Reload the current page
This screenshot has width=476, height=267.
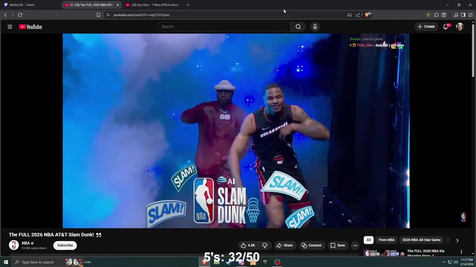point(20,15)
